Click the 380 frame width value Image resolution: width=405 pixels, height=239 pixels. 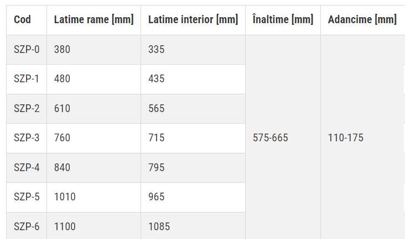62,50
